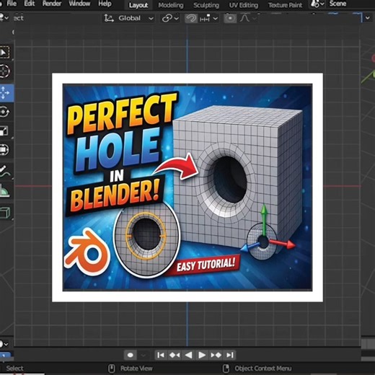Image resolution: width=375 pixels, height=375 pixels.
Task: Open Global transform orientation dropdown
Action: [x=129, y=18]
